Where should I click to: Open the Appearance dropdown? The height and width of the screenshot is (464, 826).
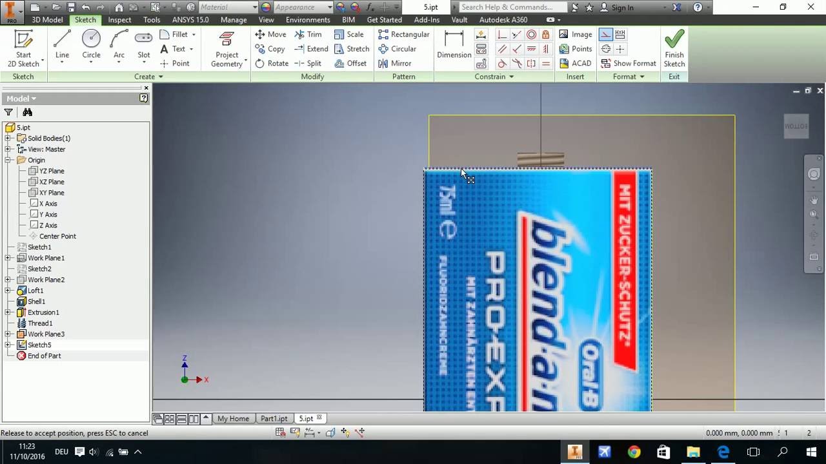[330, 7]
